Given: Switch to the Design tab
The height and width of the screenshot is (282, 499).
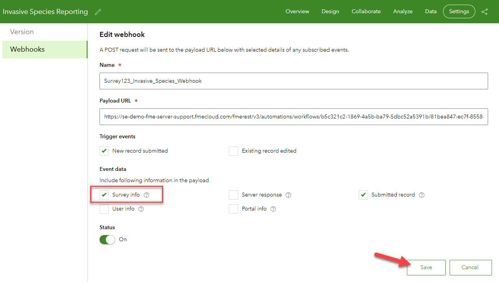Looking at the screenshot, I should tap(330, 12).
